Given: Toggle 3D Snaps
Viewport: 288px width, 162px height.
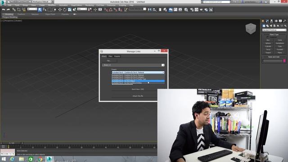Looking at the screenshot, I should point(106,9).
